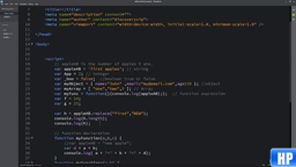The image size is (296, 167).
Task: Place cursor on the closing head tag line
Action: click(x=43, y=34)
